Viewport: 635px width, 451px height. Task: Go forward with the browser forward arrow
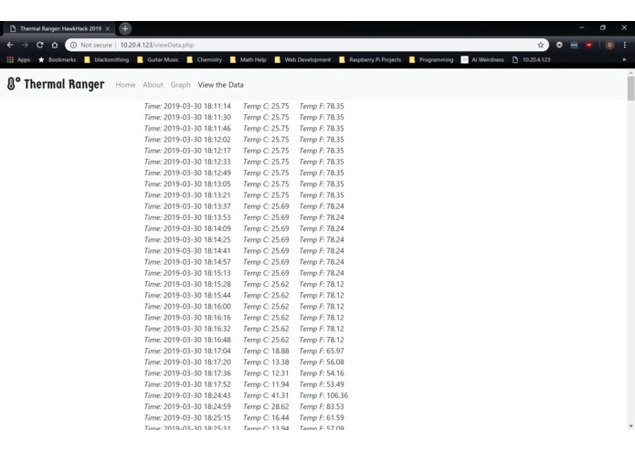tap(25, 45)
